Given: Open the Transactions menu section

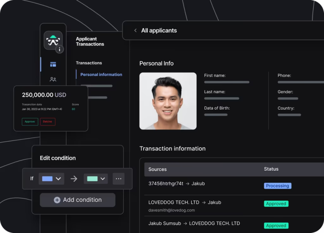Looking at the screenshot, I should tap(89, 63).
